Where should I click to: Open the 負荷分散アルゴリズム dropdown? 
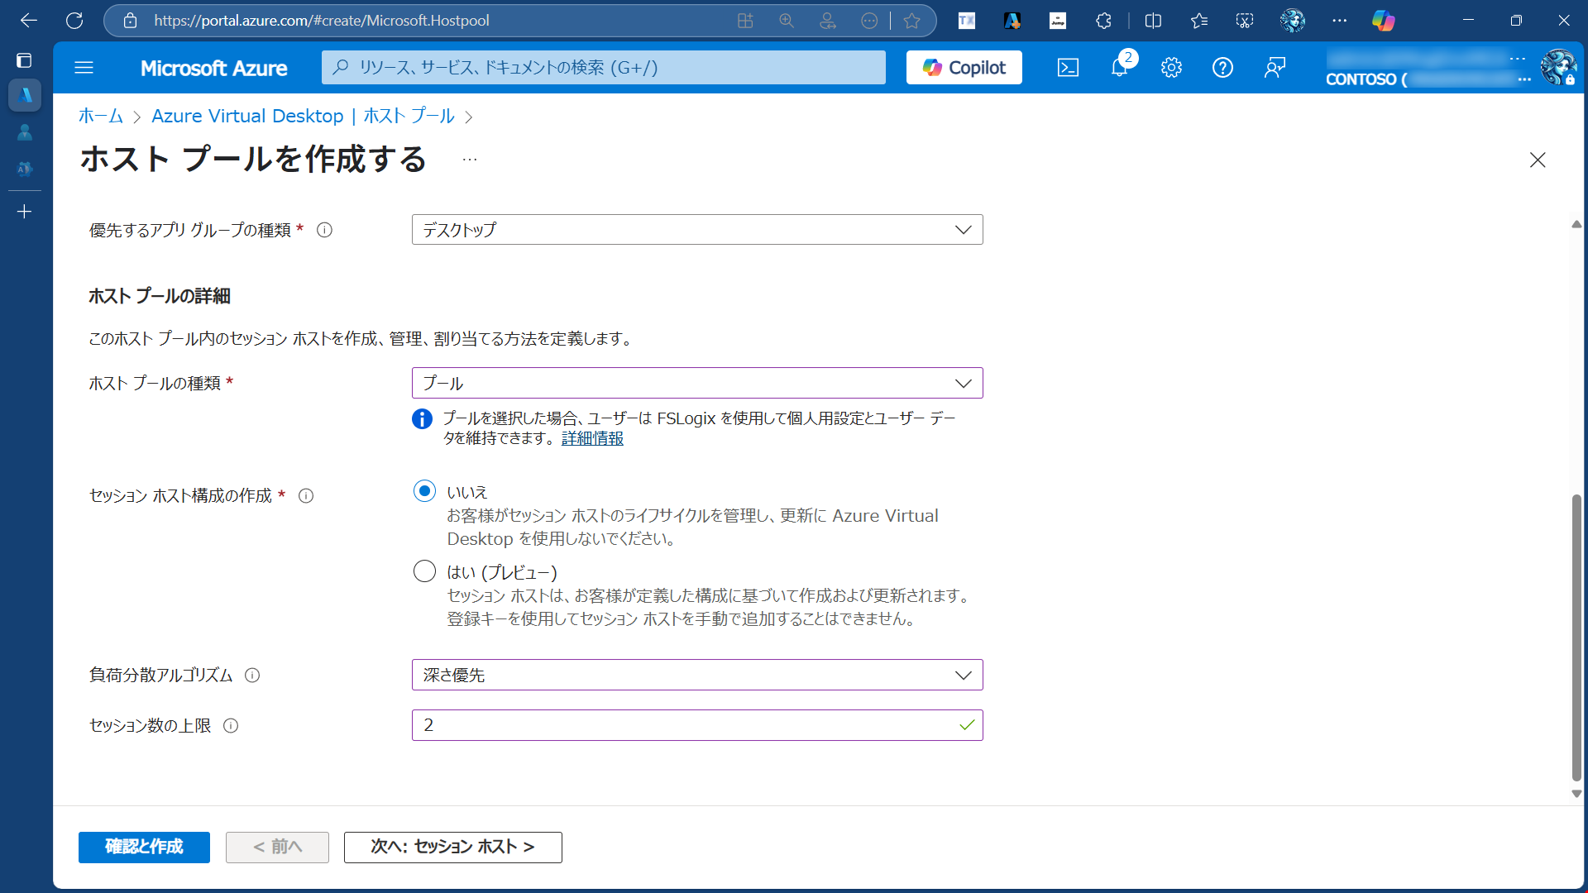click(x=696, y=676)
